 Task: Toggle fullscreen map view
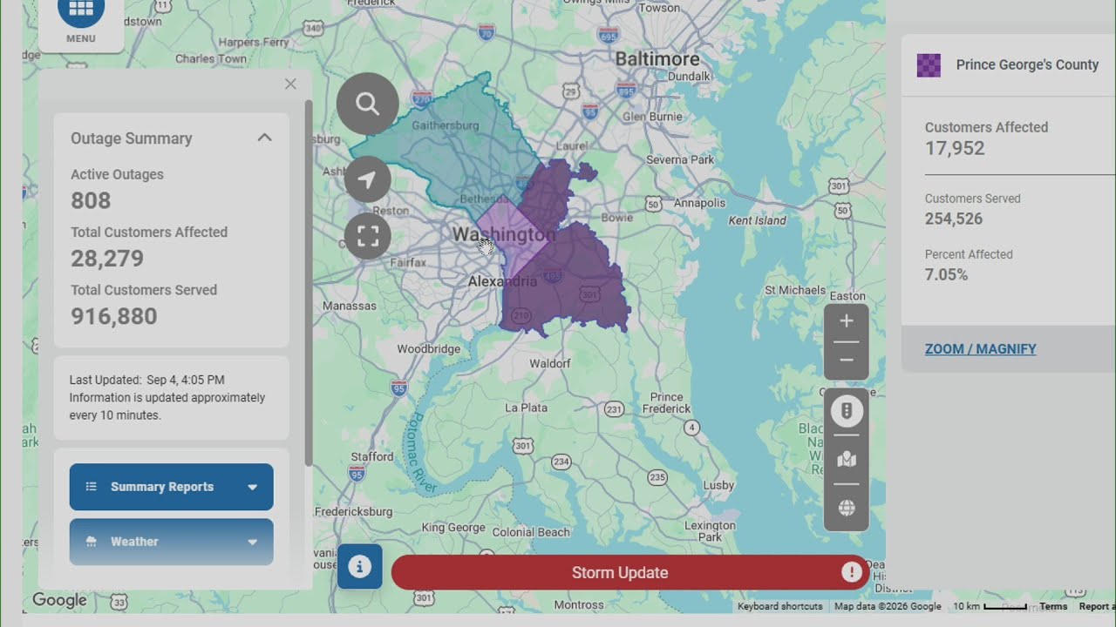point(368,236)
